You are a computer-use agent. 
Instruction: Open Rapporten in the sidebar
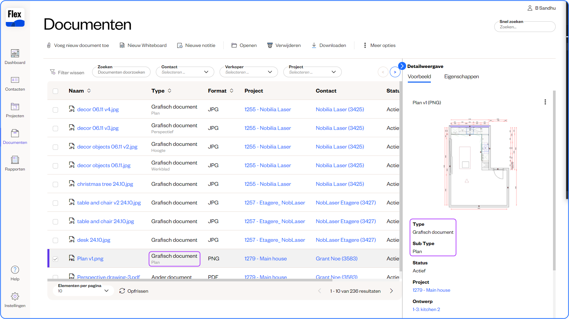15,160
